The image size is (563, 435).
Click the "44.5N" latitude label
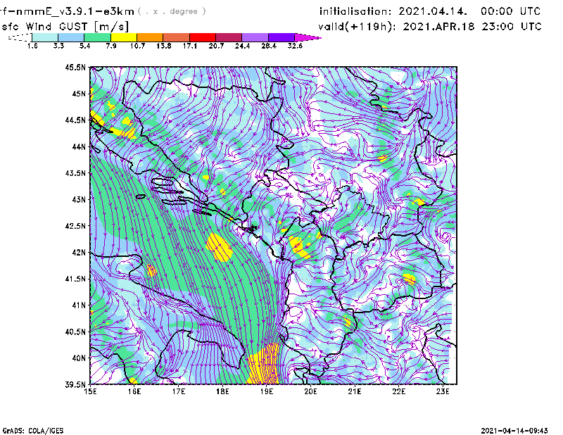[75, 120]
